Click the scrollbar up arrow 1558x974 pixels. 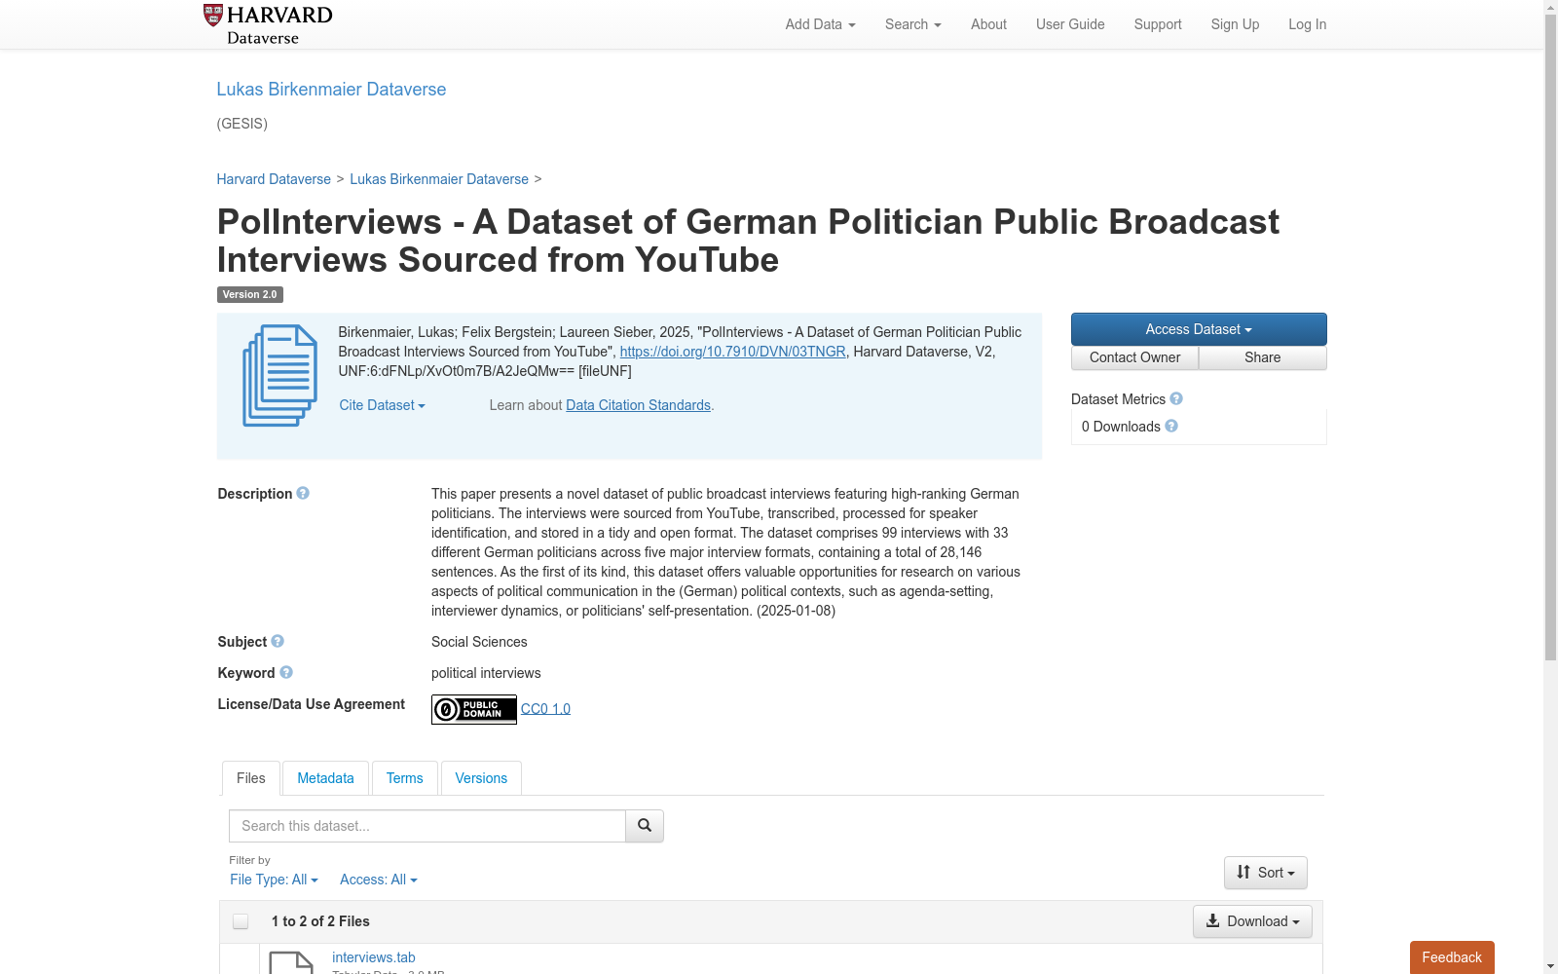[1550, 7]
